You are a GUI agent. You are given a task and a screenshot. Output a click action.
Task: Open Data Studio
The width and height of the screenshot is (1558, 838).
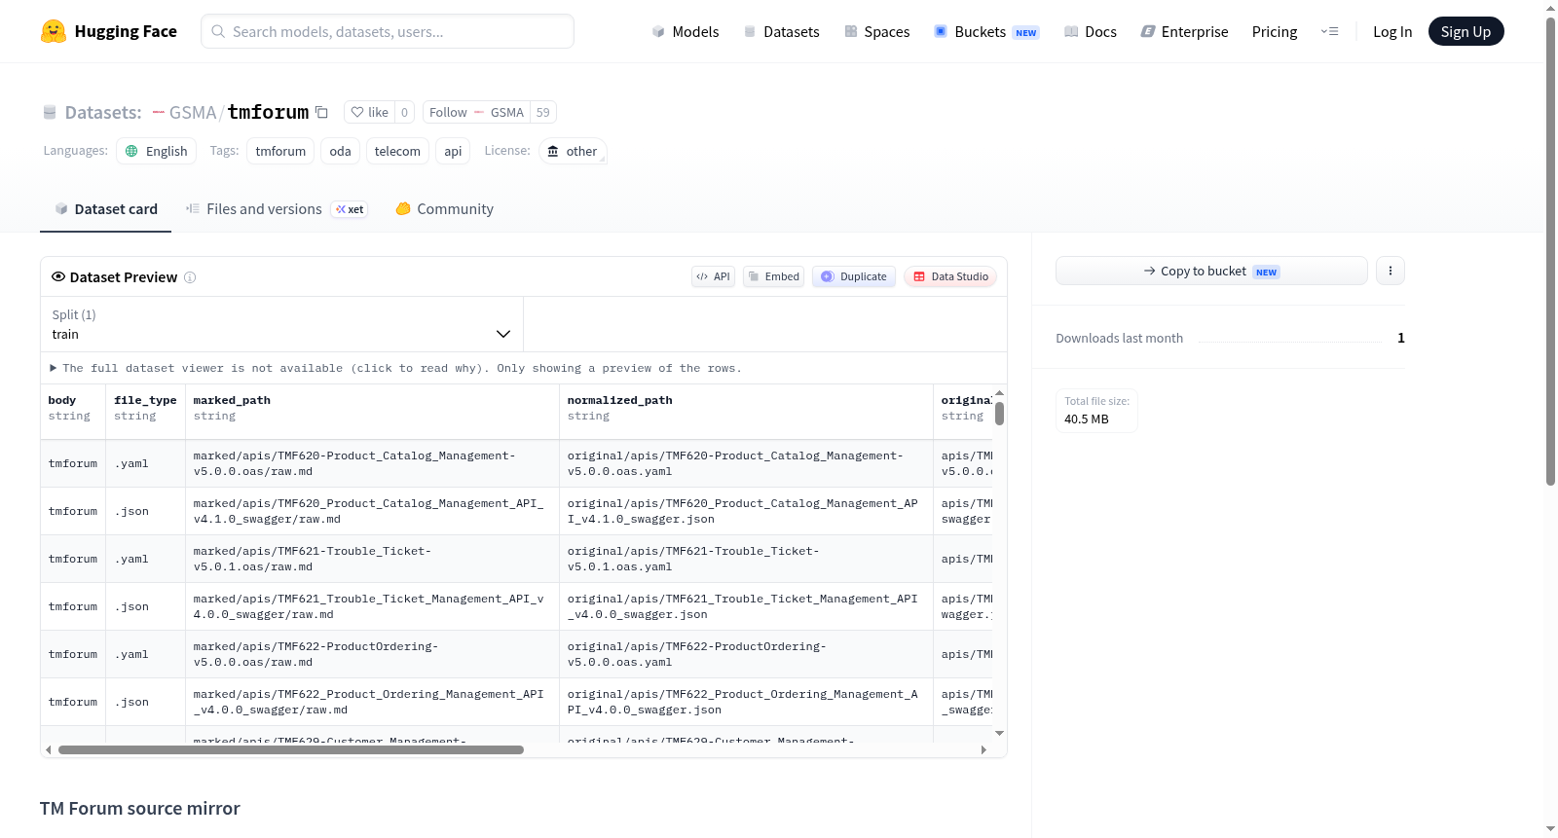tap(950, 276)
